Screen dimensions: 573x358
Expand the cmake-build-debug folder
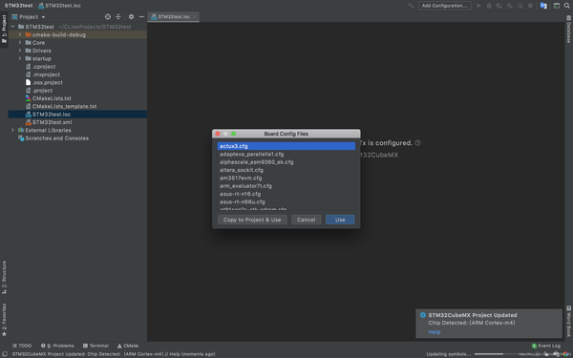[20, 34]
